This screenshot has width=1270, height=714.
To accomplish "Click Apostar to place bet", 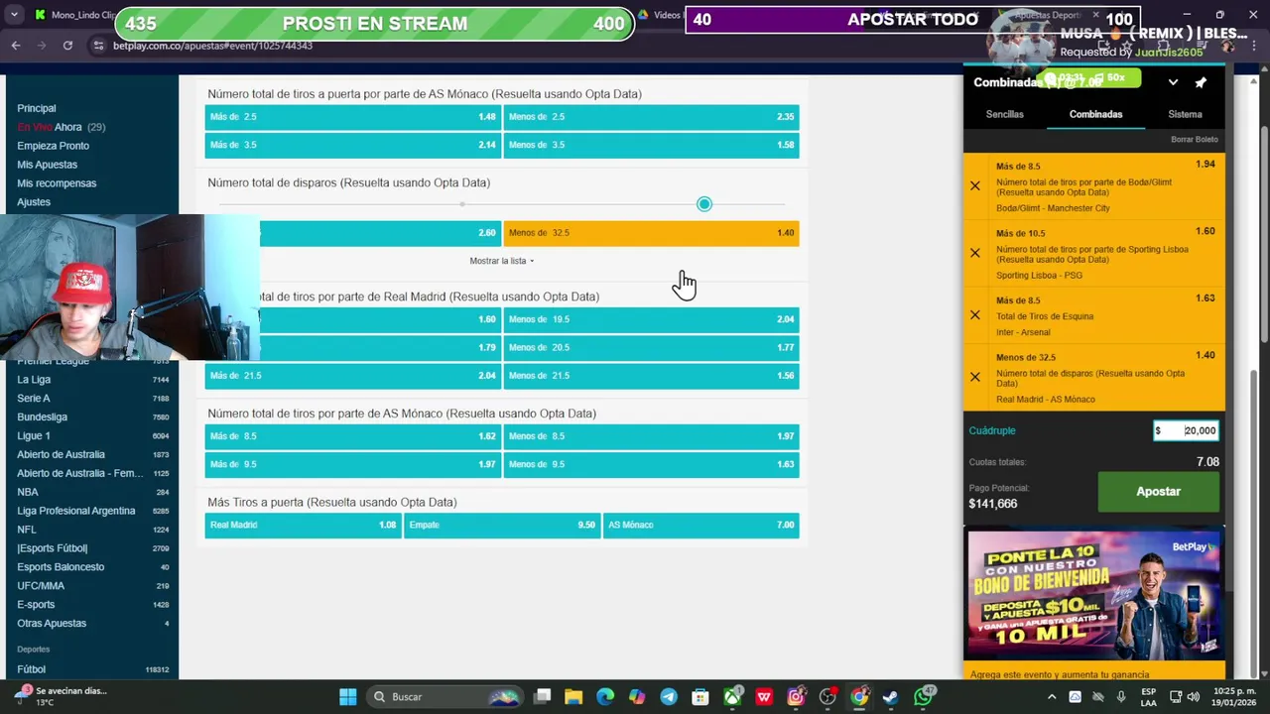I will (1158, 492).
